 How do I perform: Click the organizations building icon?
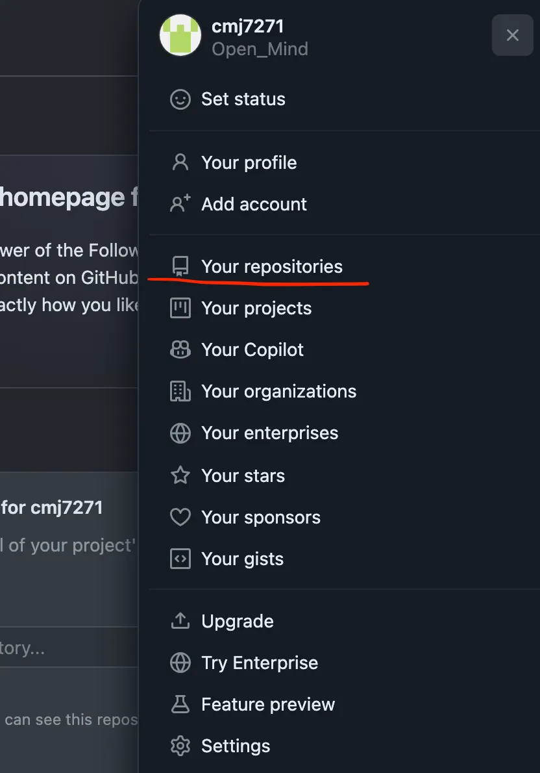180,391
